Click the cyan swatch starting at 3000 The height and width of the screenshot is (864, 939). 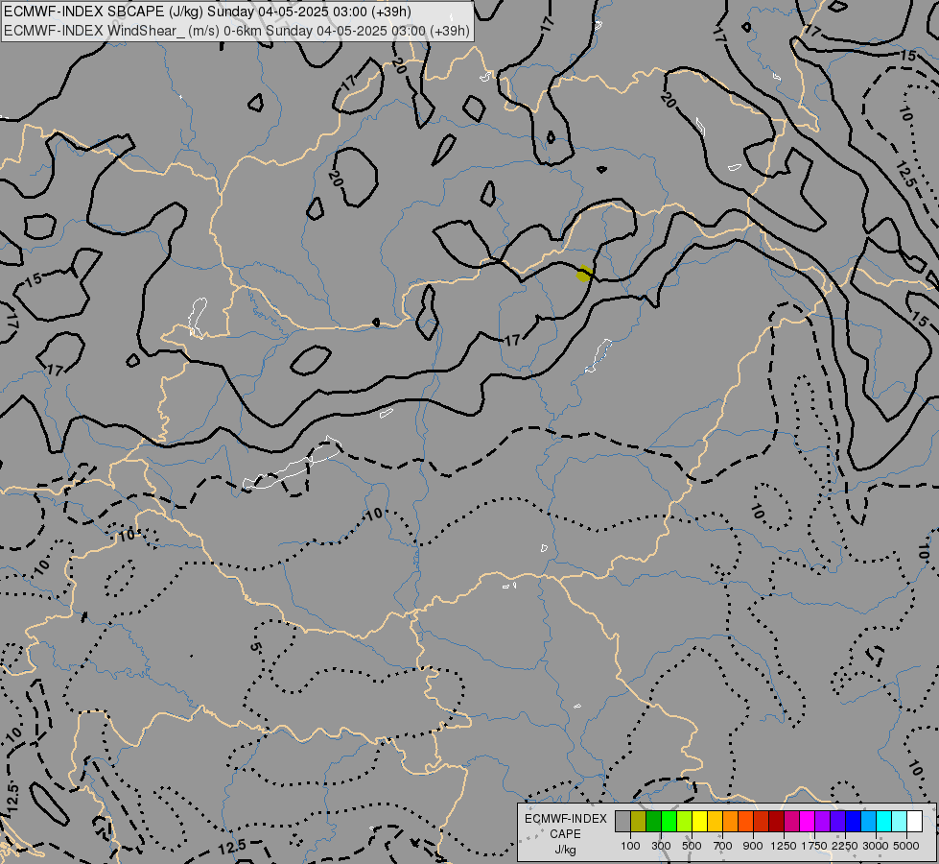[x=884, y=821]
